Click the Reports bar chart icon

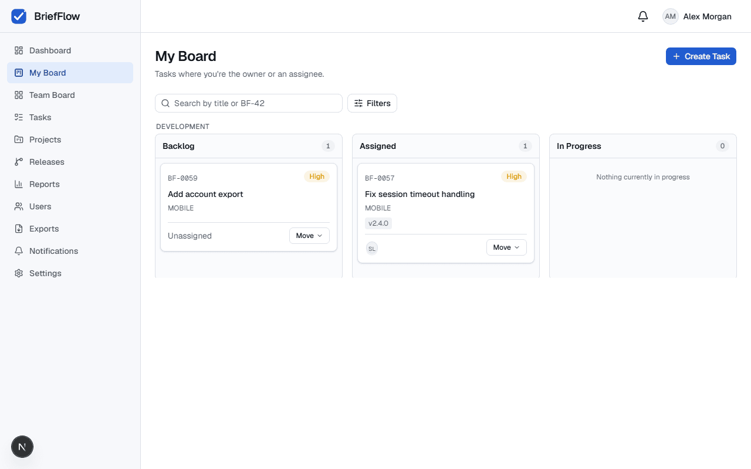(19, 184)
